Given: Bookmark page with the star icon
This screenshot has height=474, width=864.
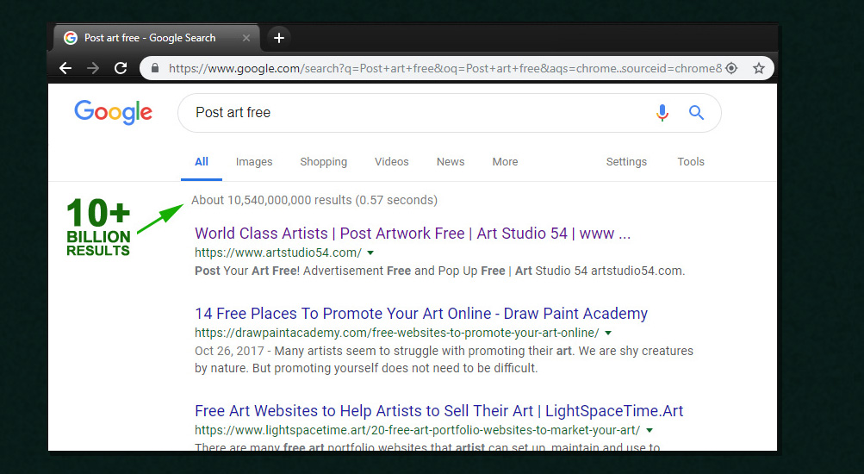Looking at the screenshot, I should tap(758, 68).
